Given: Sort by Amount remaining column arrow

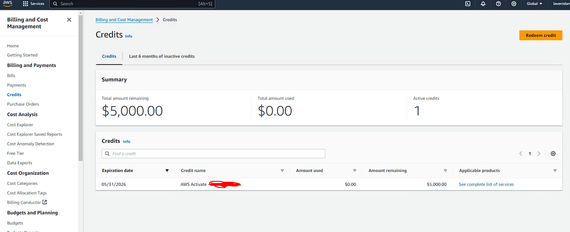Looking at the screenshot, I should pos(445,171).
